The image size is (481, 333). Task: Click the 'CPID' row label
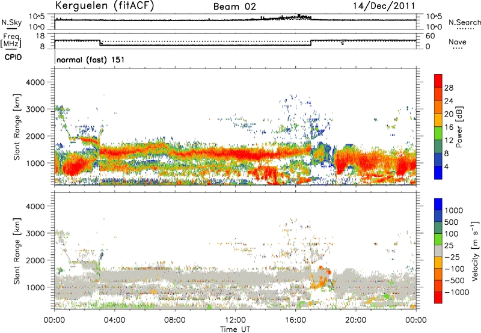point(13,57)
